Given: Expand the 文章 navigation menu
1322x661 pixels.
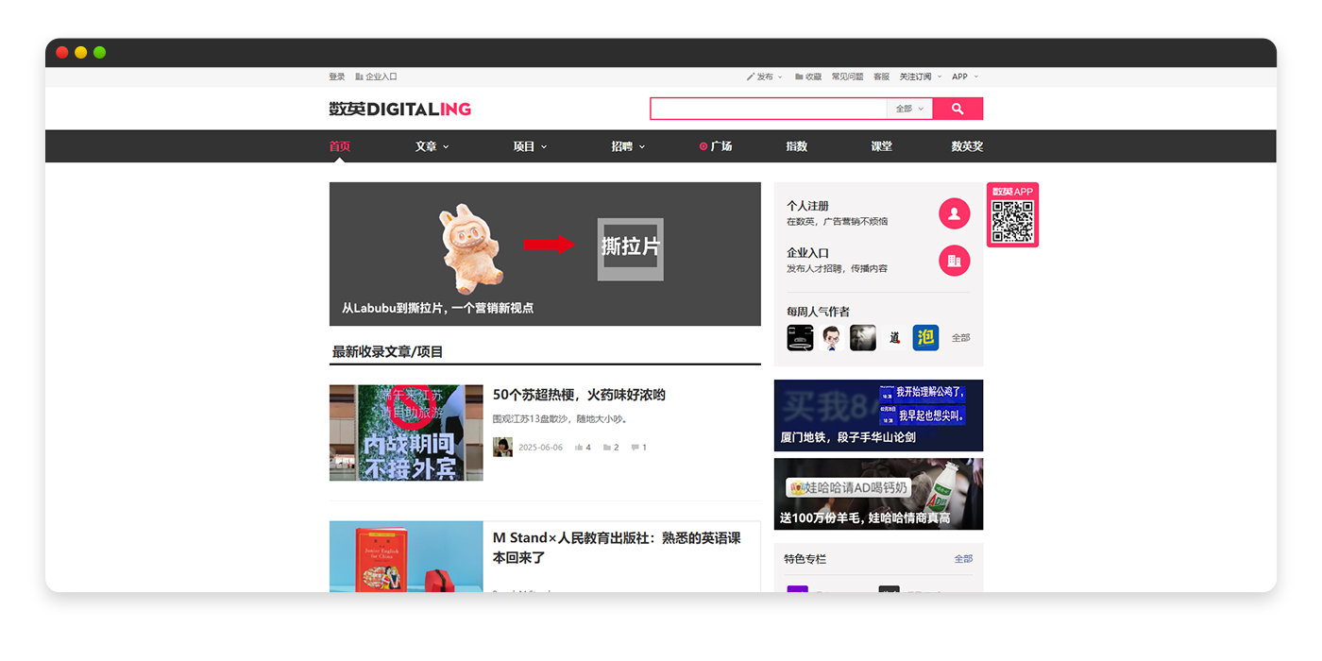Looking at the screenshot, I should (432, 146).
